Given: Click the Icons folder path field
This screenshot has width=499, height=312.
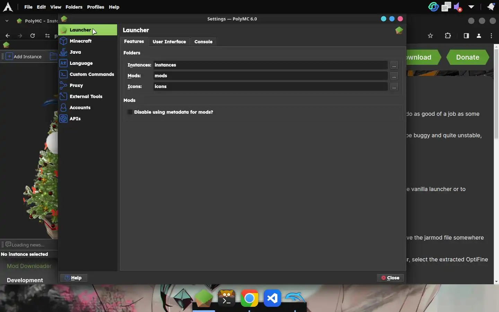Looking at the screenshot, I should [x=270, y=86].
